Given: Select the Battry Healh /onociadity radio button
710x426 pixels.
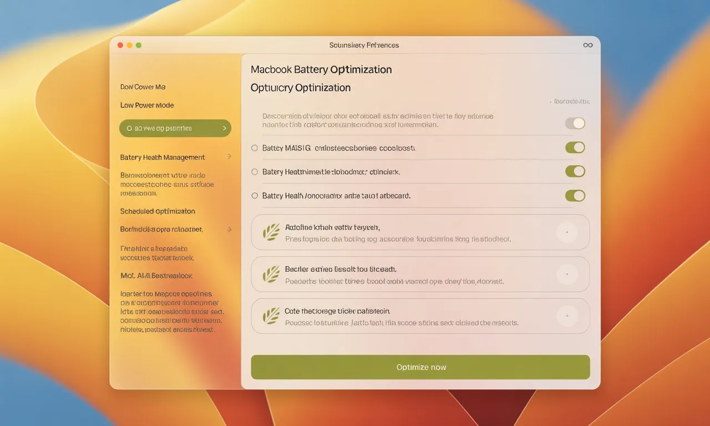Looking at the screenshot, I should point(255,196).
